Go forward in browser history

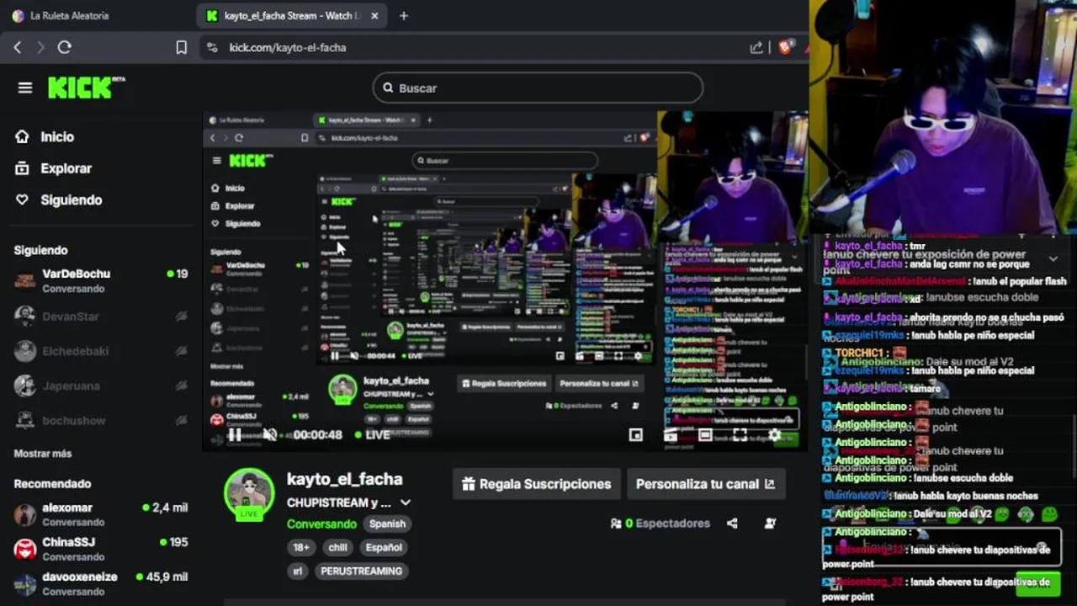tap(40, 48)
